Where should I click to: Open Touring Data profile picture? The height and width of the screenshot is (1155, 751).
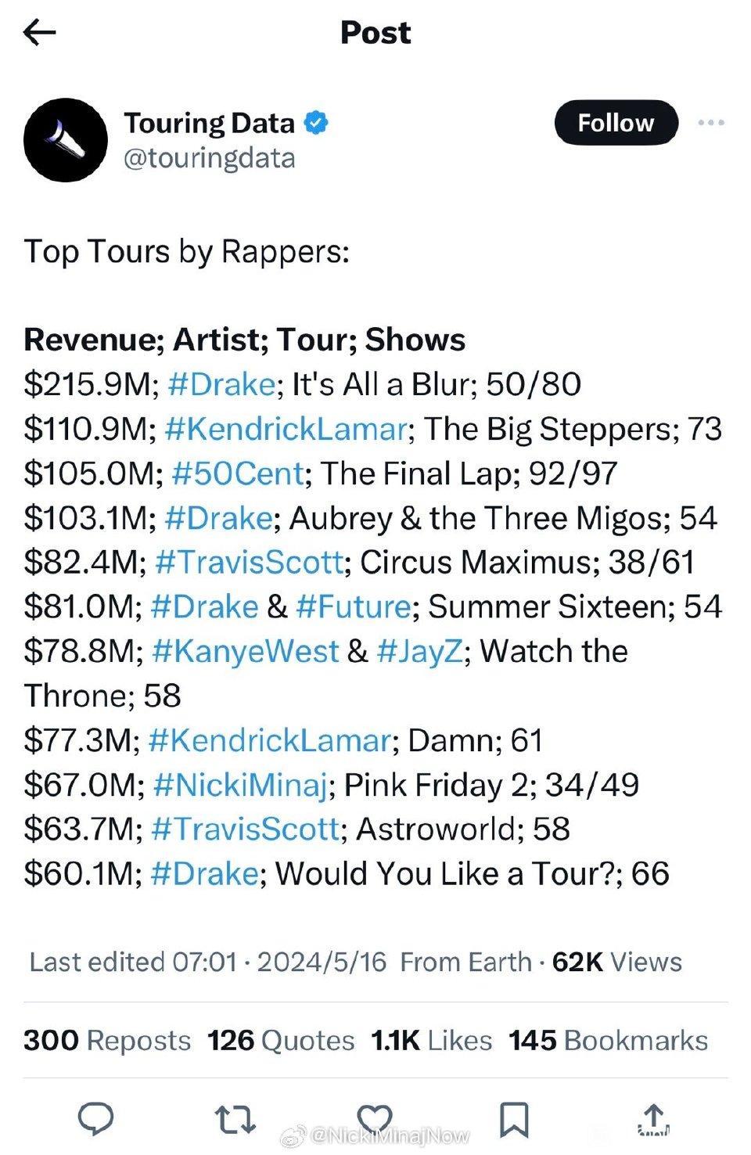(x=66, y=140)
